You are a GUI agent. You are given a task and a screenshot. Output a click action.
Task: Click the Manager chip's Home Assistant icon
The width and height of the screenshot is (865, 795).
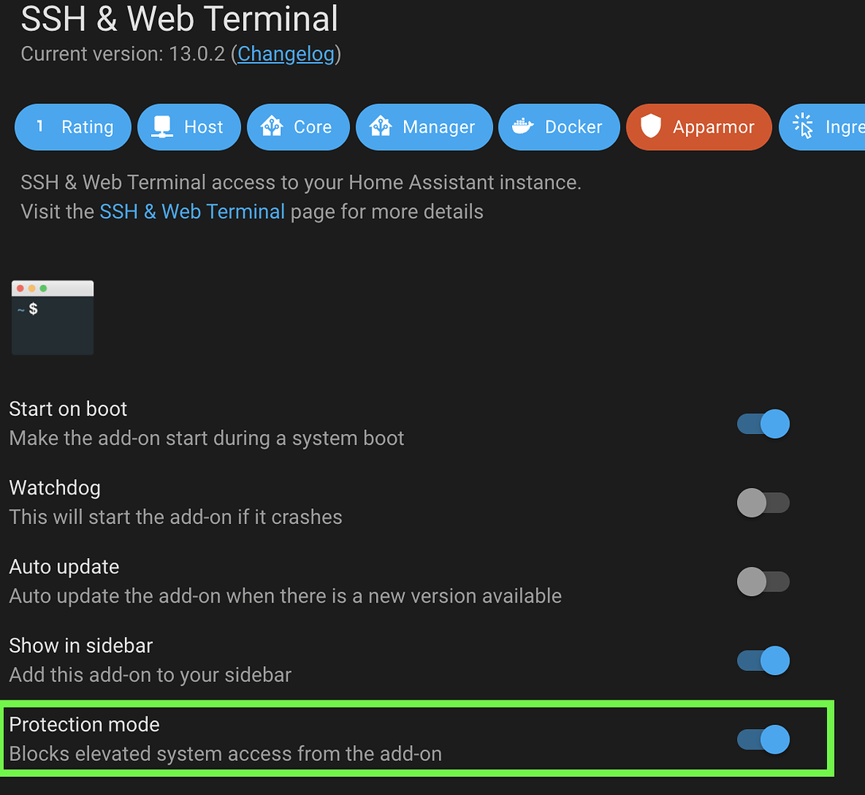click(381, 126)
